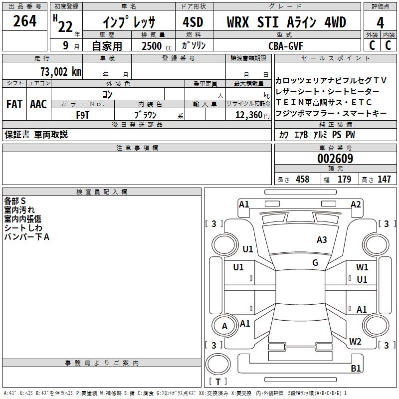This screenshot has width=399, height=399.
Task: Click the 譲渡書類期限 header
Action: [248, 58]
